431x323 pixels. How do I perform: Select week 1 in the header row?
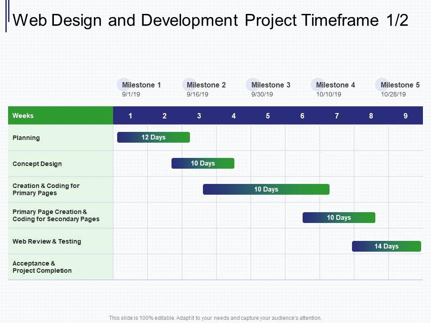[130, 116]
